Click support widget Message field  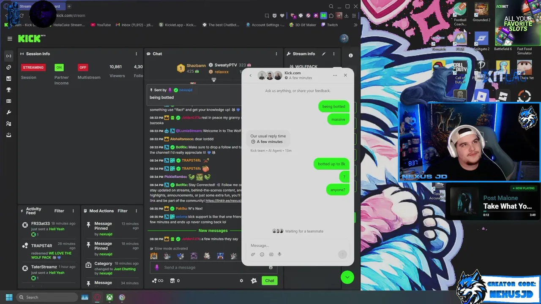[297, 245]
